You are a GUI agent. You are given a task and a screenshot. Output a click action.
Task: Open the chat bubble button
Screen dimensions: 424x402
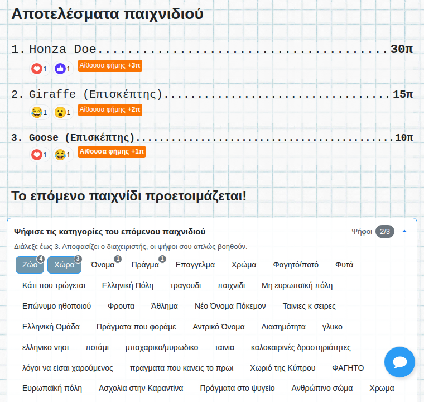click(x=399, y=362)
